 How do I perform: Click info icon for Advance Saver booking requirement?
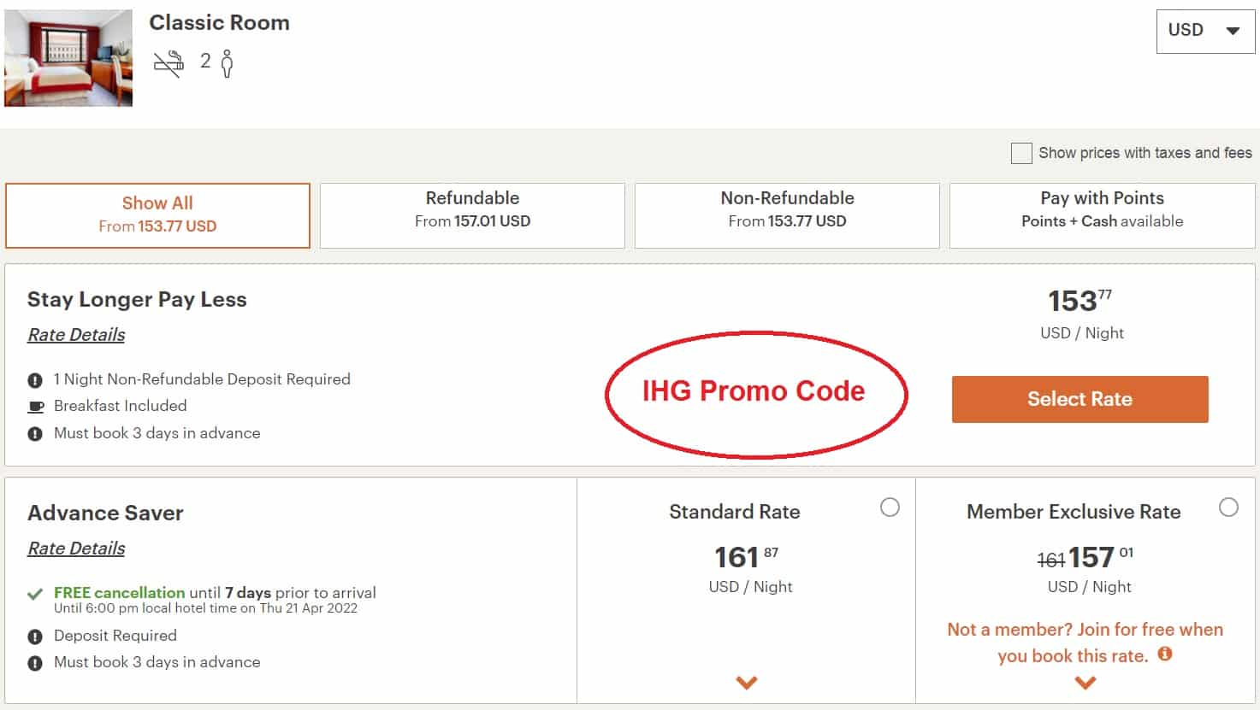coord(34,661)
